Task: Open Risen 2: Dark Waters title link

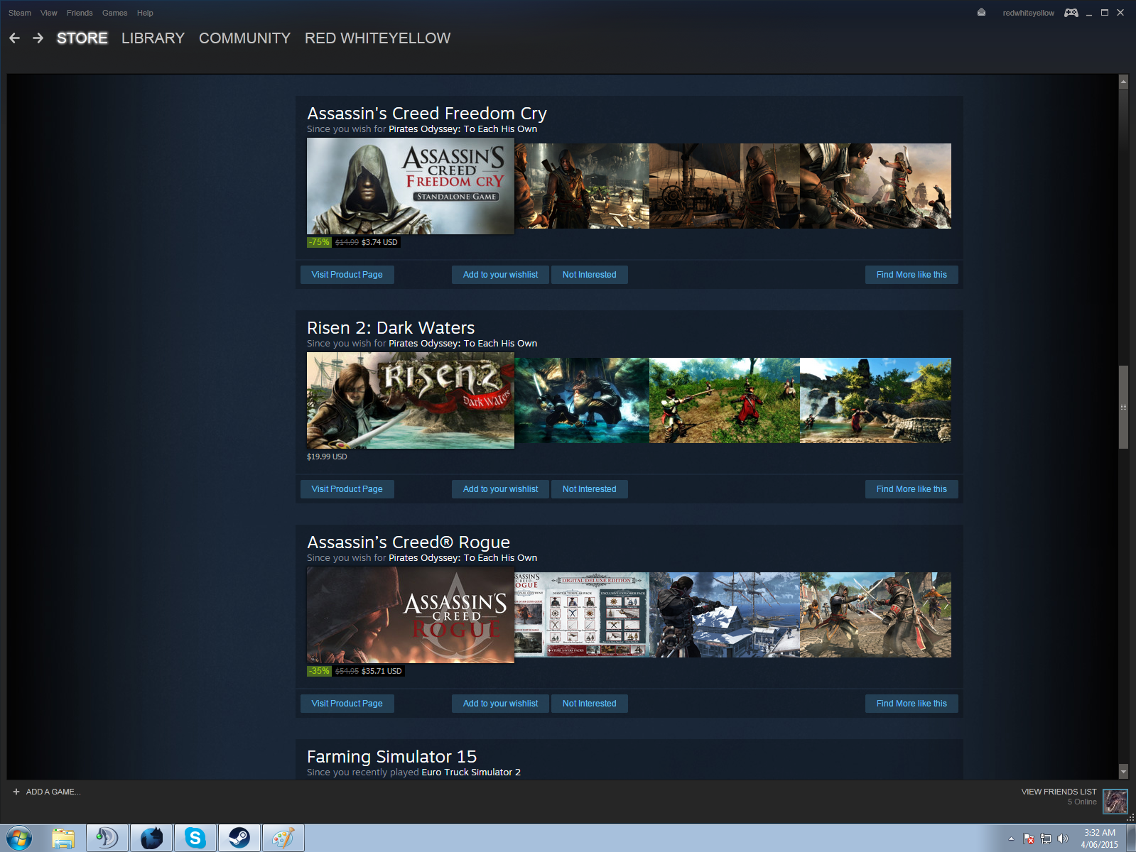Action: point(391,328)
